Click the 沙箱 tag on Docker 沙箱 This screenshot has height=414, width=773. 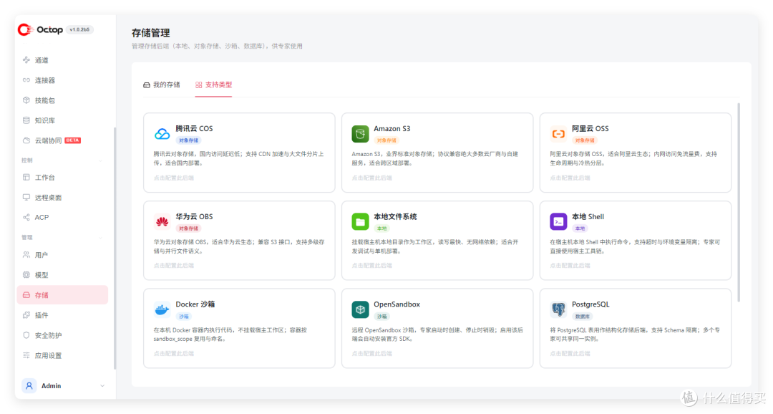[183, 317]
